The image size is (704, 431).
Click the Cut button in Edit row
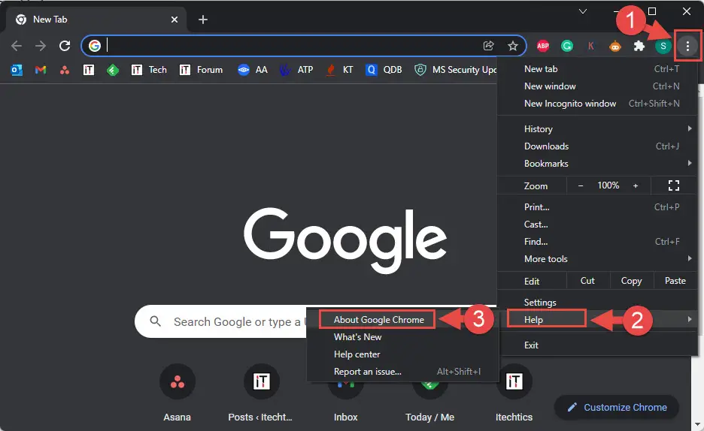click(x=587, y=281)
